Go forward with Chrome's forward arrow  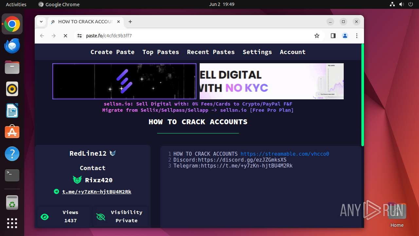click(54, 36)
